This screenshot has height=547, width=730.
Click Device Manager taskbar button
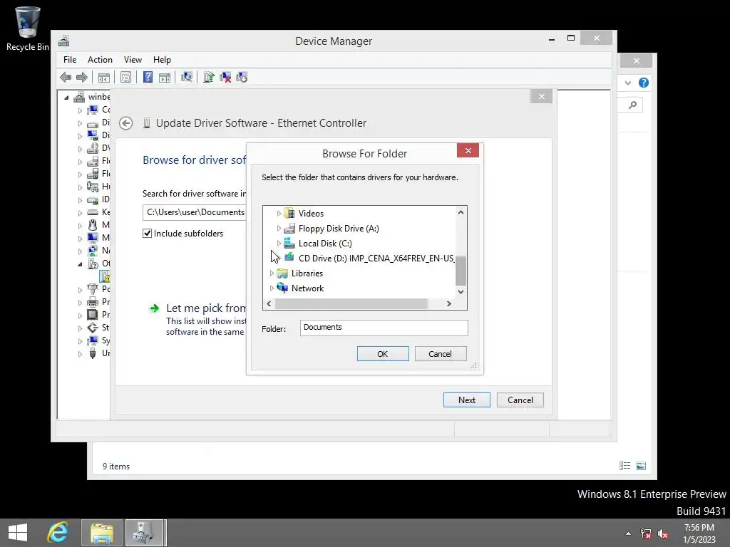145,533
